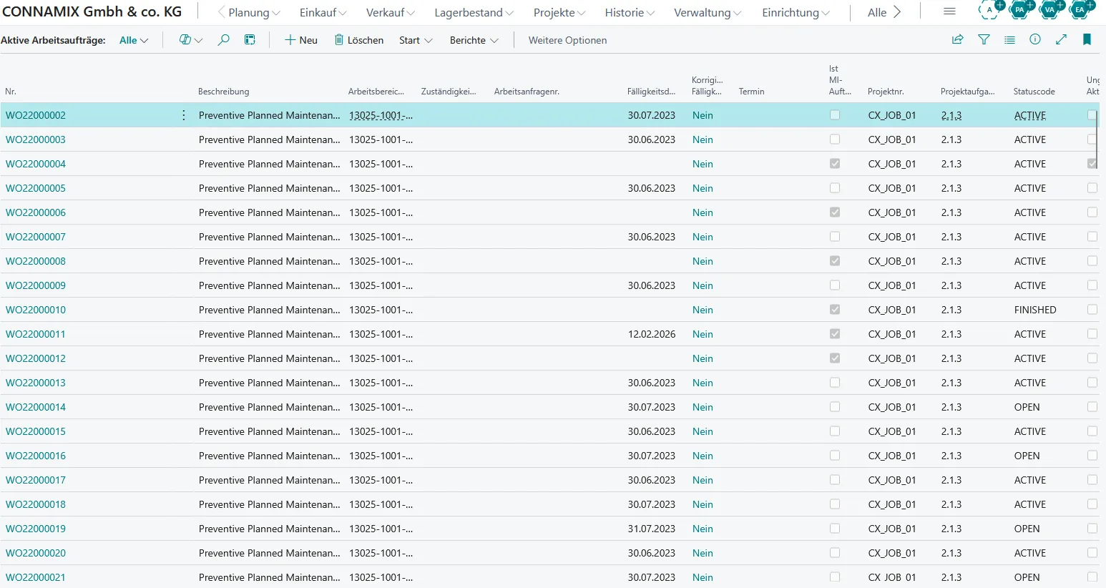Screen dimensions: 1106x588
Task: Click the Löschen delete button
Action: (359, 40)
